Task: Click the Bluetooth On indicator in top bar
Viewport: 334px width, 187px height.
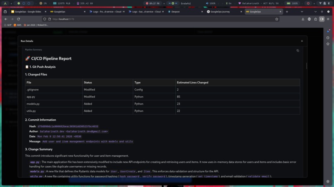Action: pos(229,3)
